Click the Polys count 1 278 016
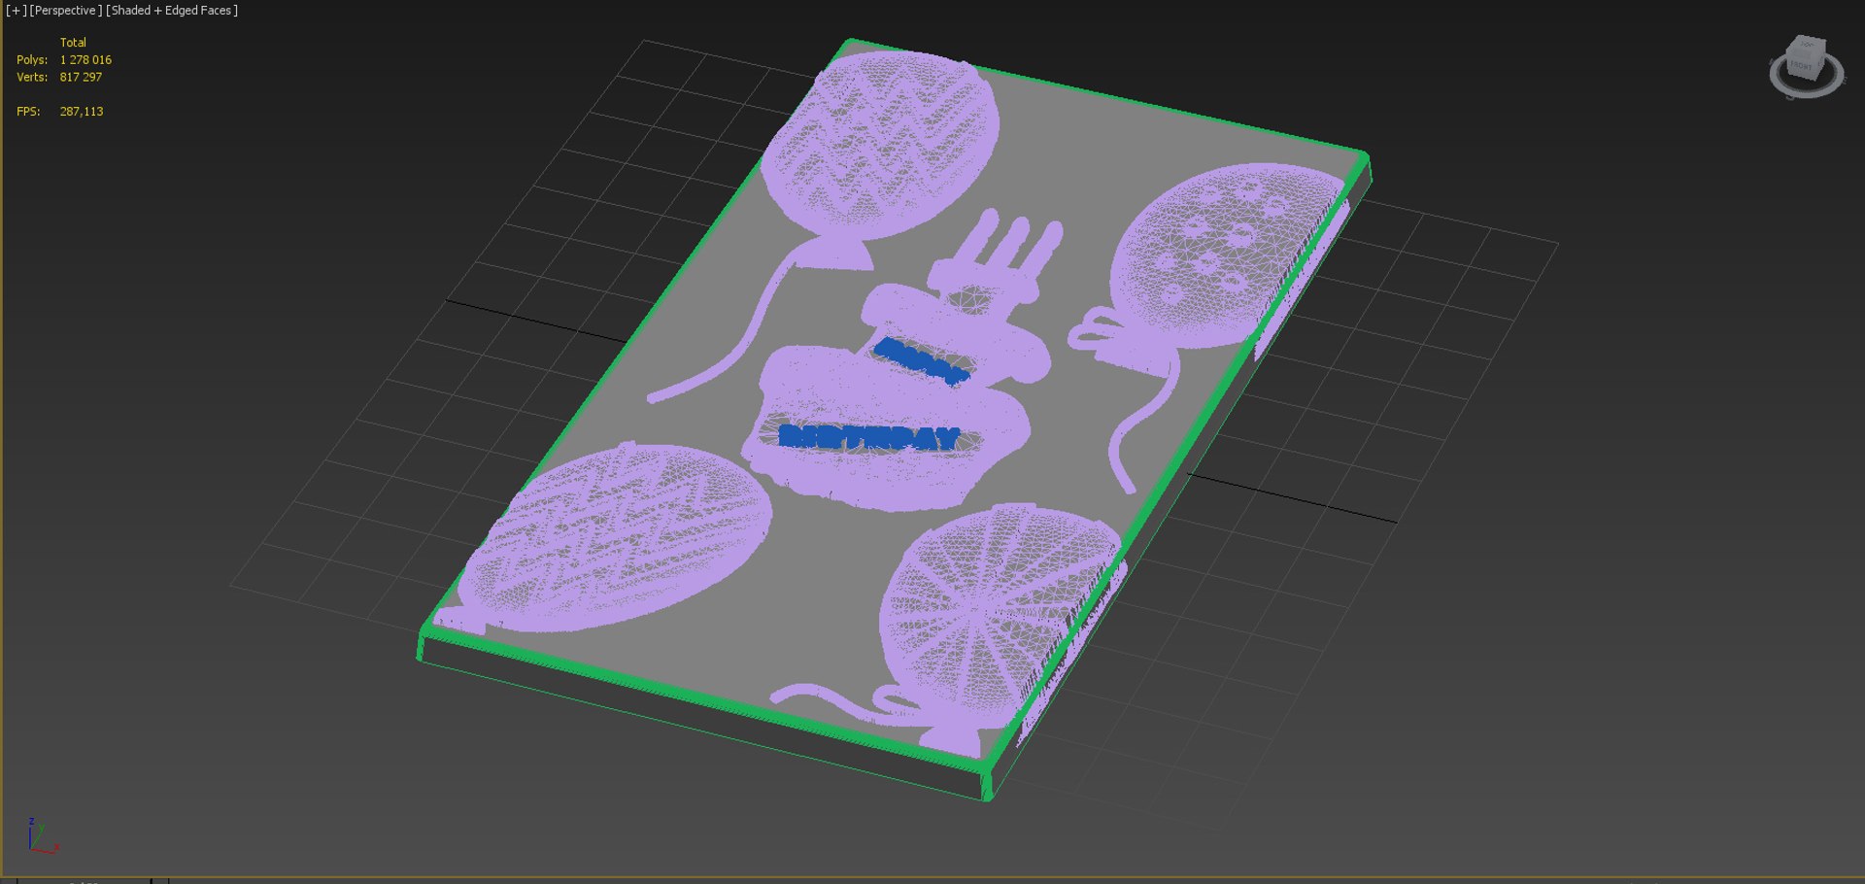 [85, 60]
